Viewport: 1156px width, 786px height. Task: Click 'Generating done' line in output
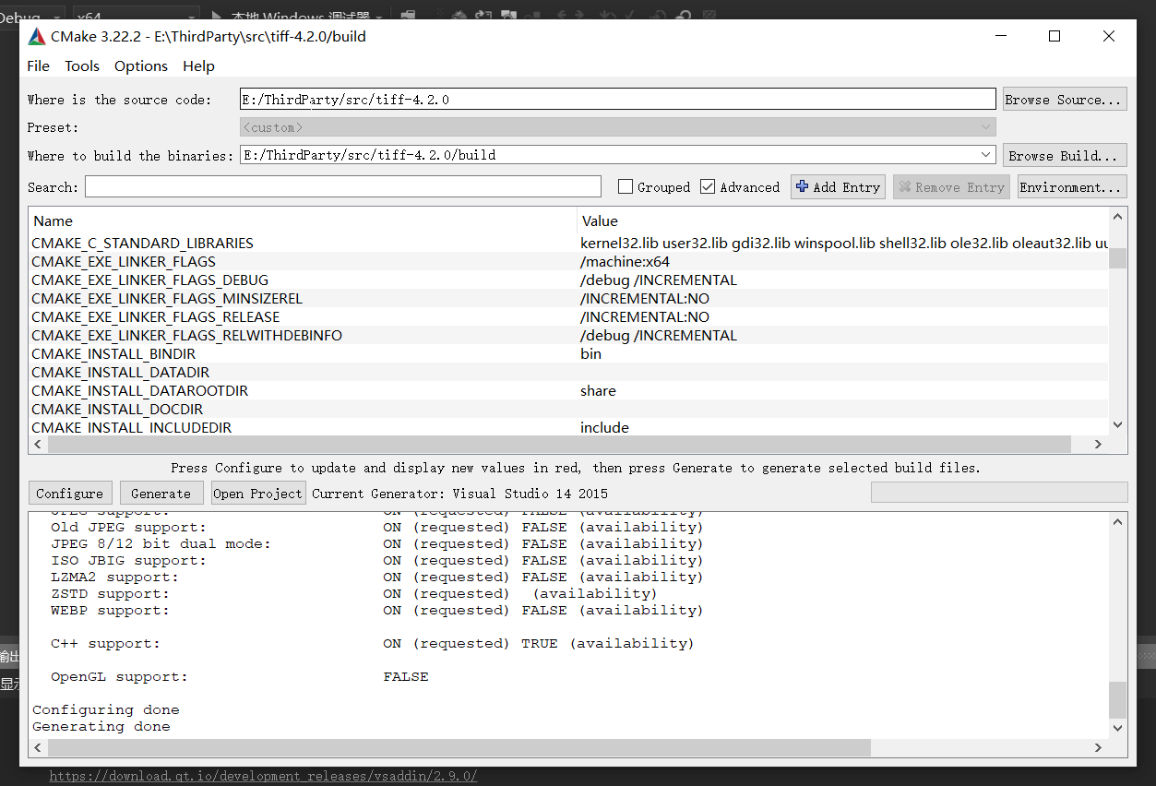click(101, 726)
